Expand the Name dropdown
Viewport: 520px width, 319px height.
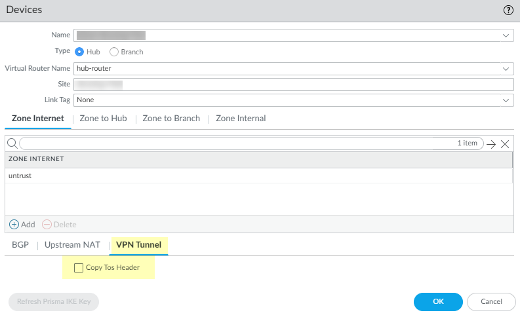tap(506, 35)
